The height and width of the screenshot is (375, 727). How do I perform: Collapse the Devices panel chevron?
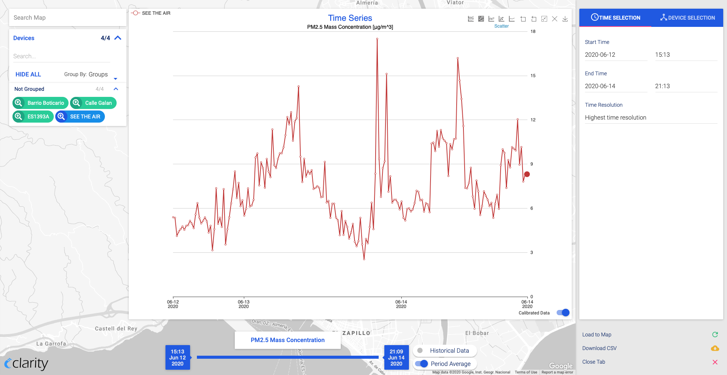[x=118, y=38]
